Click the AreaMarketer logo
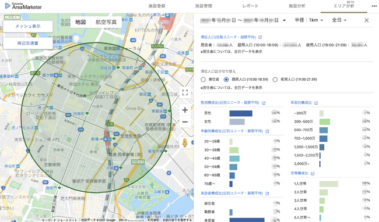Image resolution: width=379 pixels, height=222 pixels. [23, 6]
